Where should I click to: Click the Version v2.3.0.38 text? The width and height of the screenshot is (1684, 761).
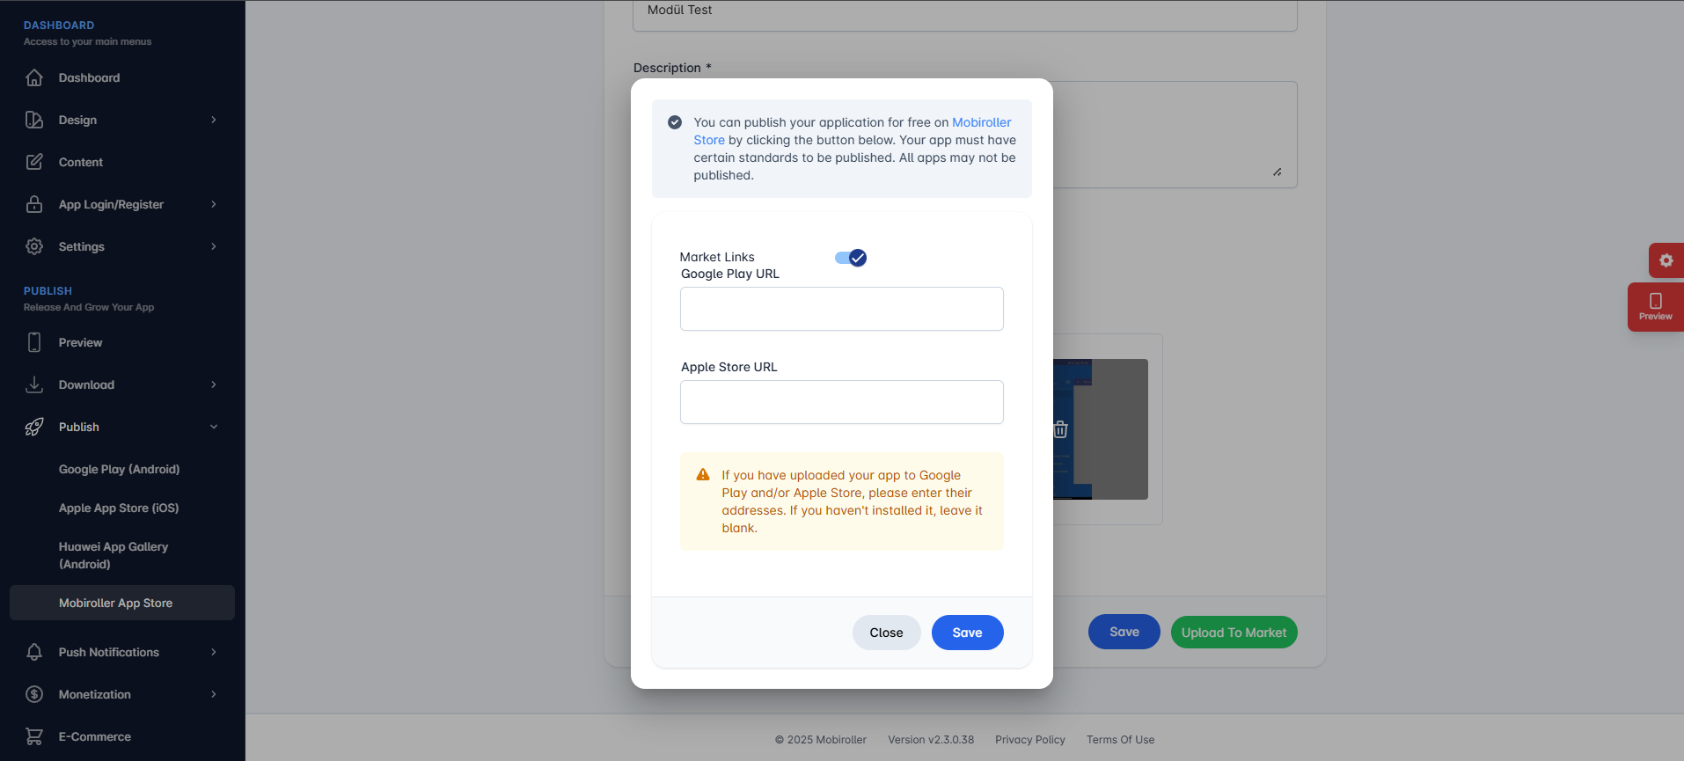tap(930, 740)
